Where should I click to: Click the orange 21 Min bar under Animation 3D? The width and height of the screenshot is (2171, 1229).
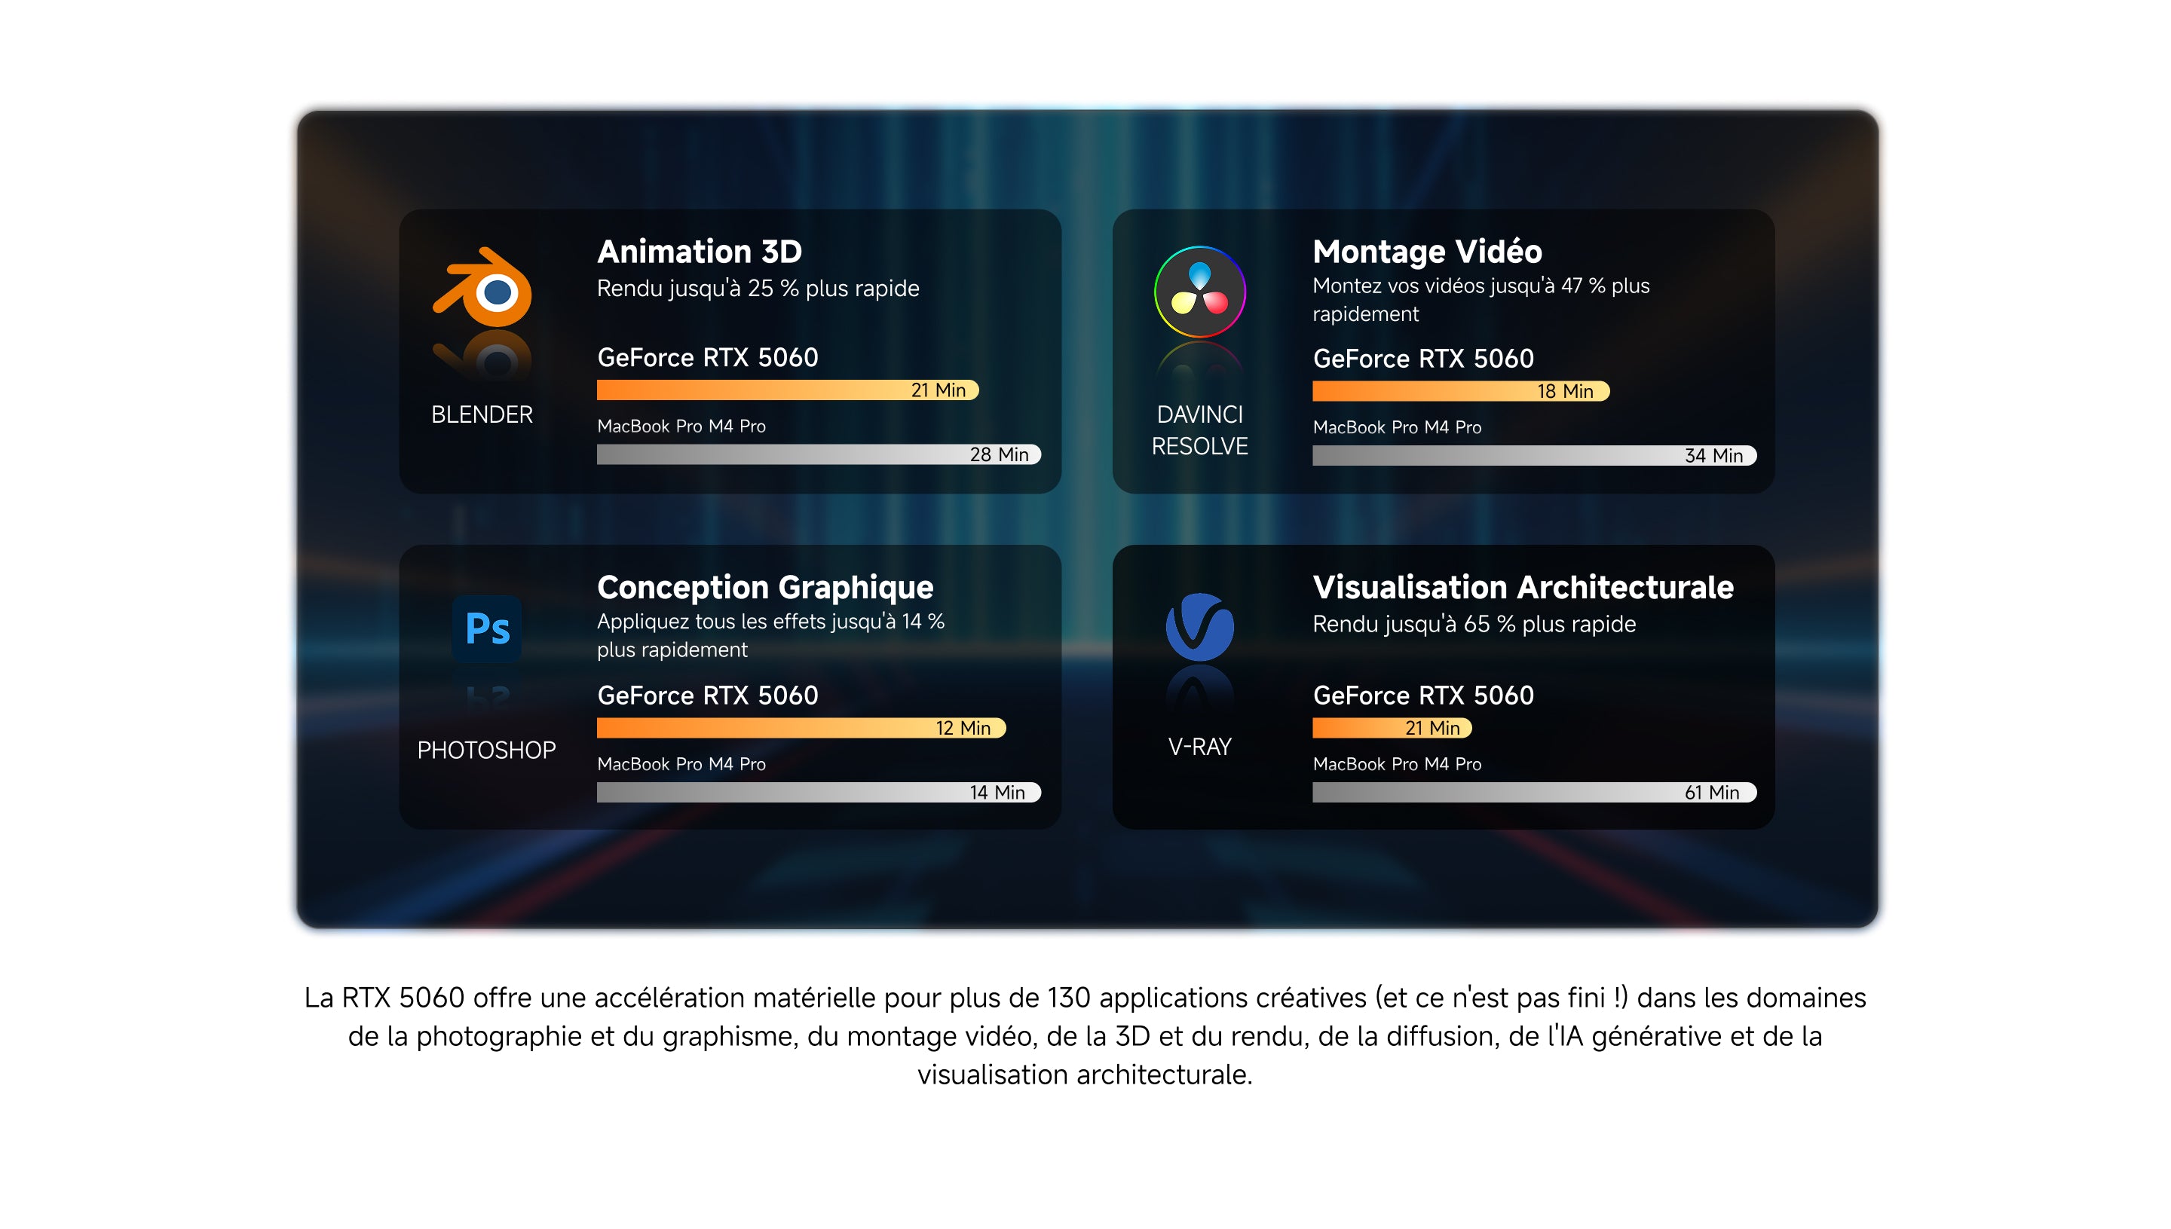pyautogui.click(x=787, y=390)
